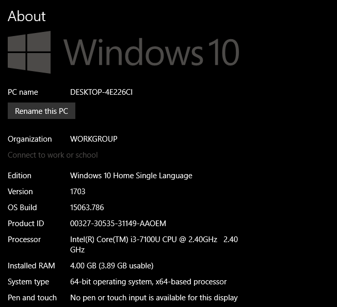Click the Processor label
337x307 pixels.
point(24,240)
